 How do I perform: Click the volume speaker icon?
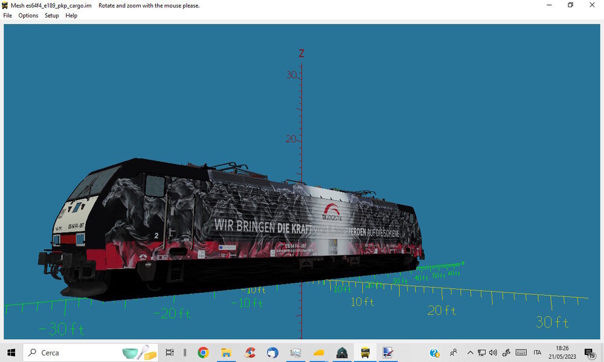pyautogui.click(x=493, y=352)
